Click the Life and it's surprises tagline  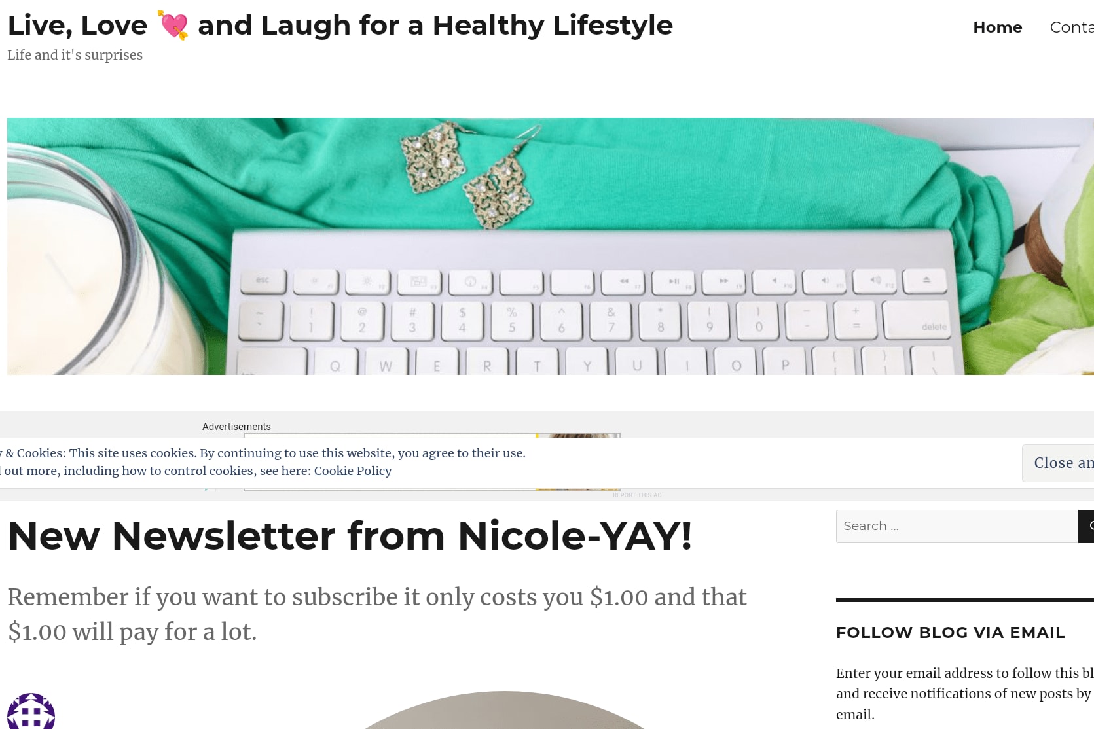coord(75,55)
